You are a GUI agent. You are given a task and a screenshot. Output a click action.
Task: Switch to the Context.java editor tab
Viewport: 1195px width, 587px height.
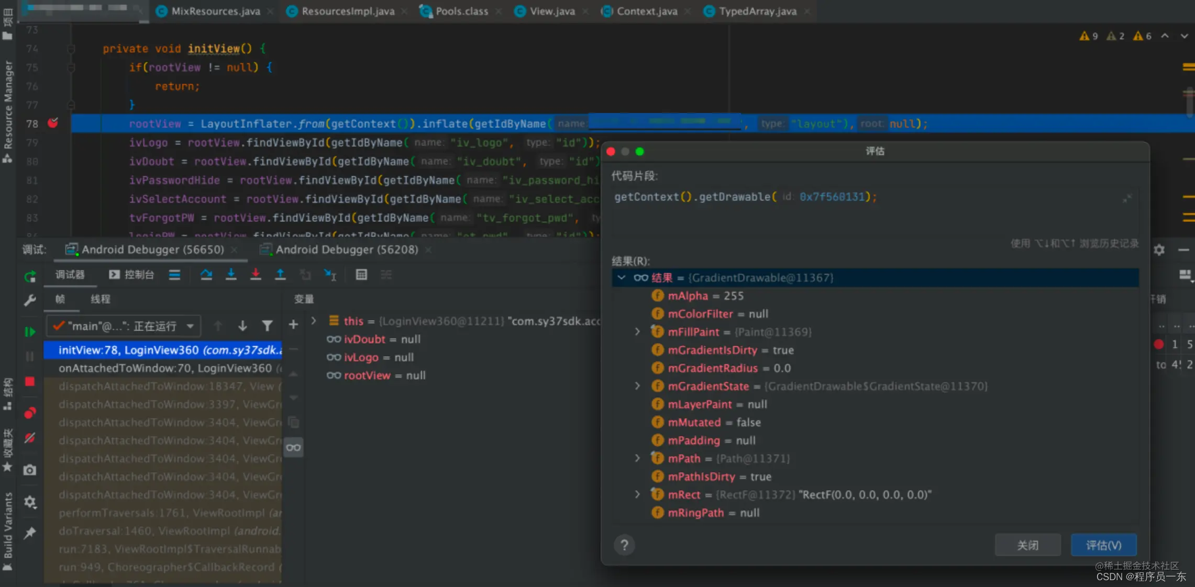click(646, 11)
